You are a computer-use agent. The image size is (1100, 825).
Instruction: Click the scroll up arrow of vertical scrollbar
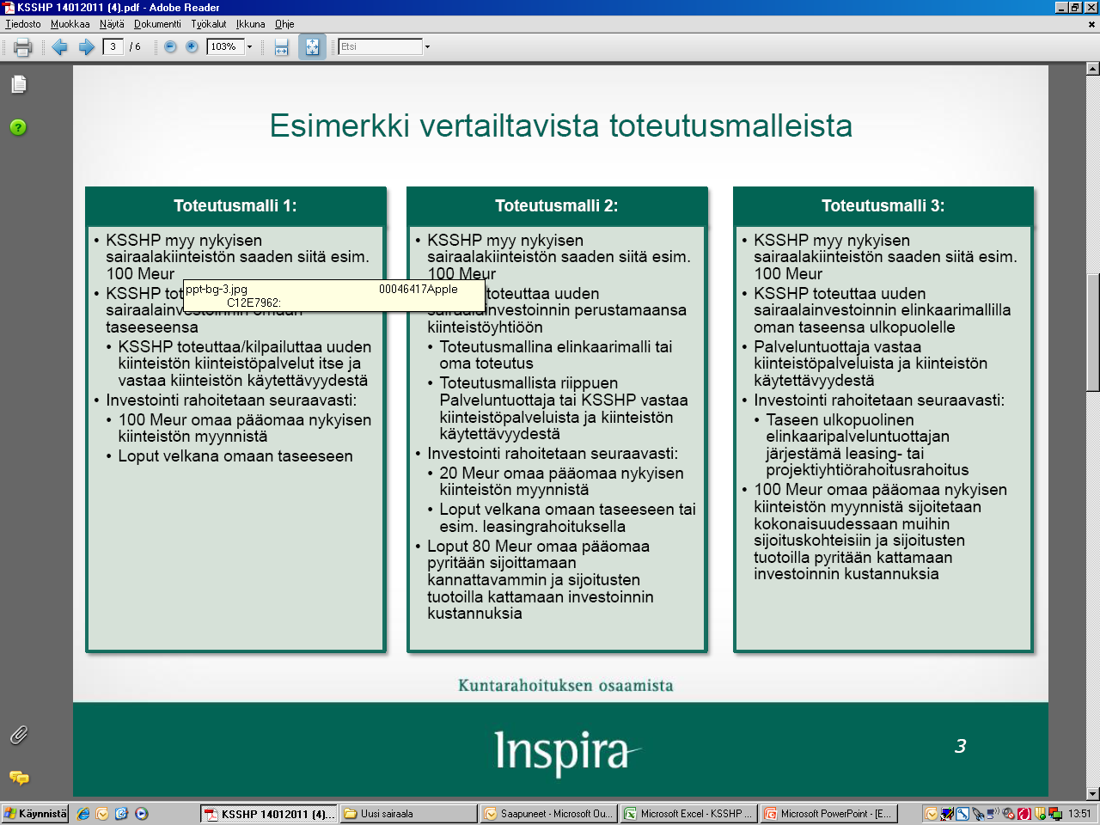[1093, 68]
